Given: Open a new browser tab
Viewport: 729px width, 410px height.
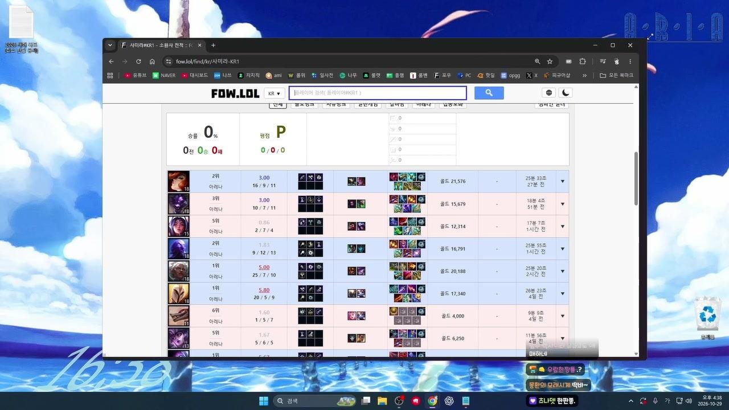Looking at the screenshot, I should point(214,45).
